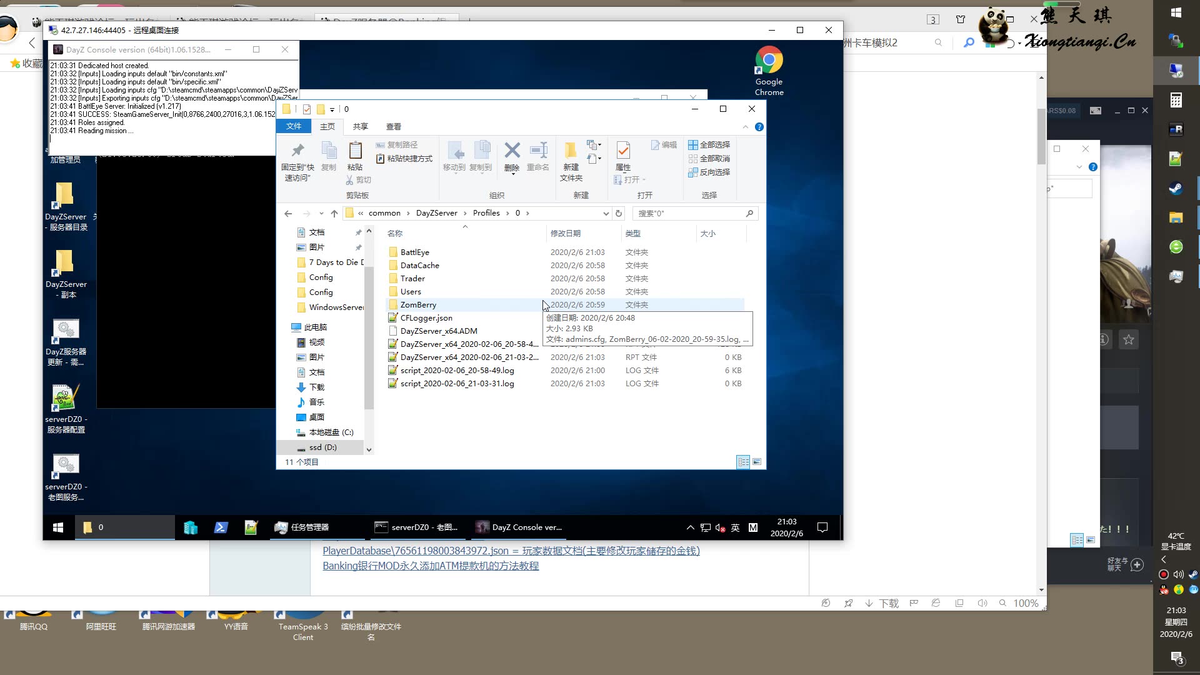Viewport: 1200px width, 675px height.
Task: Go up one folder level arrow
Action: click(x=334, y=213)
